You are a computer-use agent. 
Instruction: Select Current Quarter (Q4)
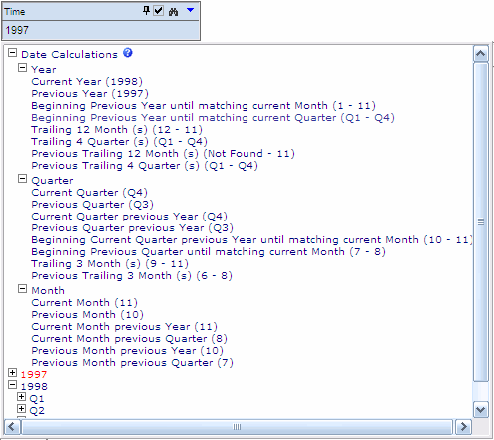(89, 193)
